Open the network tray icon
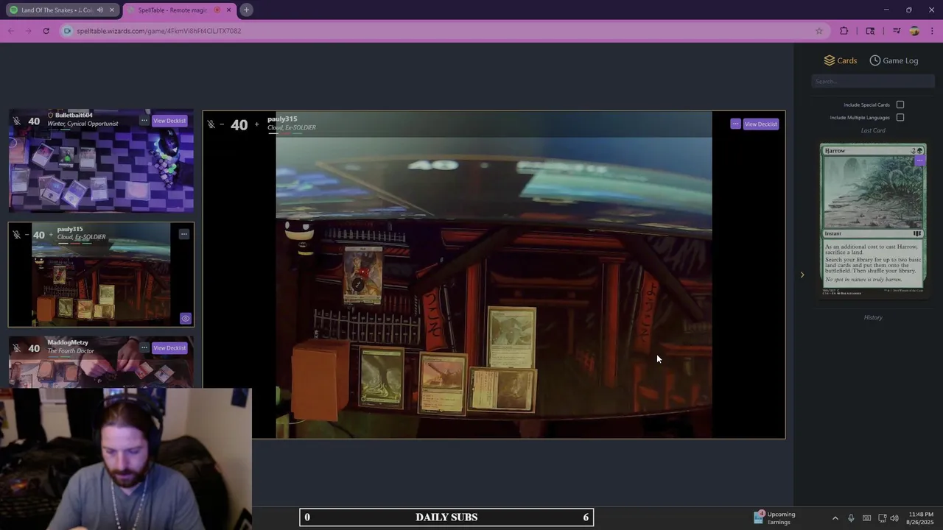This screenshot has width=943, height=530. (x=882, y=518)
